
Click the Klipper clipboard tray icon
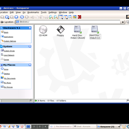pyautogui.click(x=124, y=126)
